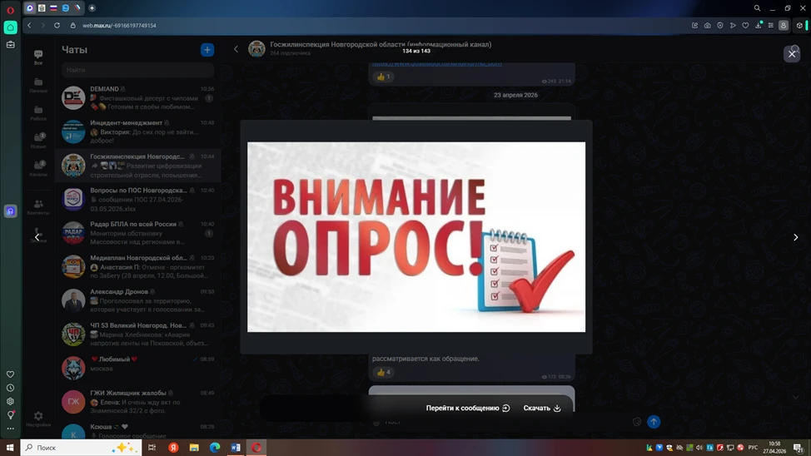Click the address bar URL web.max.ru

tap(119, 25)
